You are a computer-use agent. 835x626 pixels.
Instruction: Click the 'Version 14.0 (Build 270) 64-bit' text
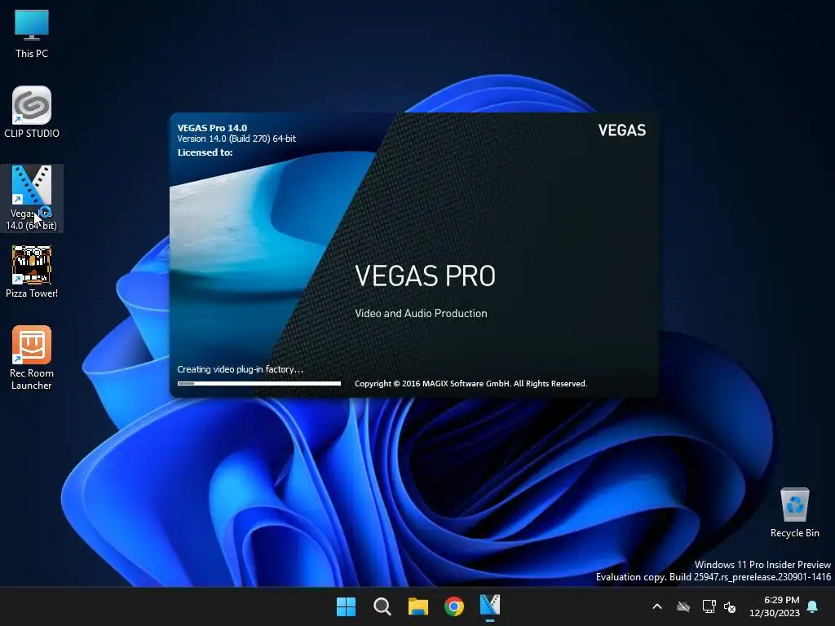click(x=236, y=139)
